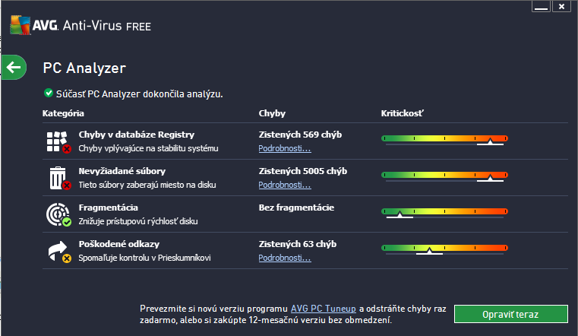Click the green analysis-complete checkmark icon

click(49, 94)
